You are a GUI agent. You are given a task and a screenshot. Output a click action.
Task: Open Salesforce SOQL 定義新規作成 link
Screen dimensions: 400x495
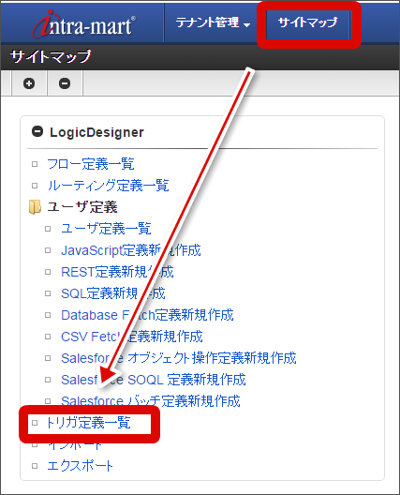click(154, 380)
